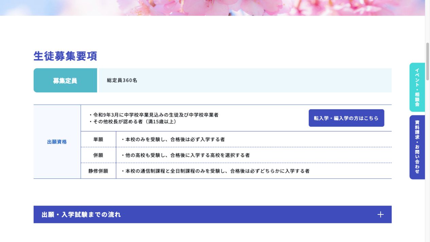Click the 併願 table cell
Image resolution: width=430 pixels, height=242 pixels.
pyautogui.click(x=98, y=155)
